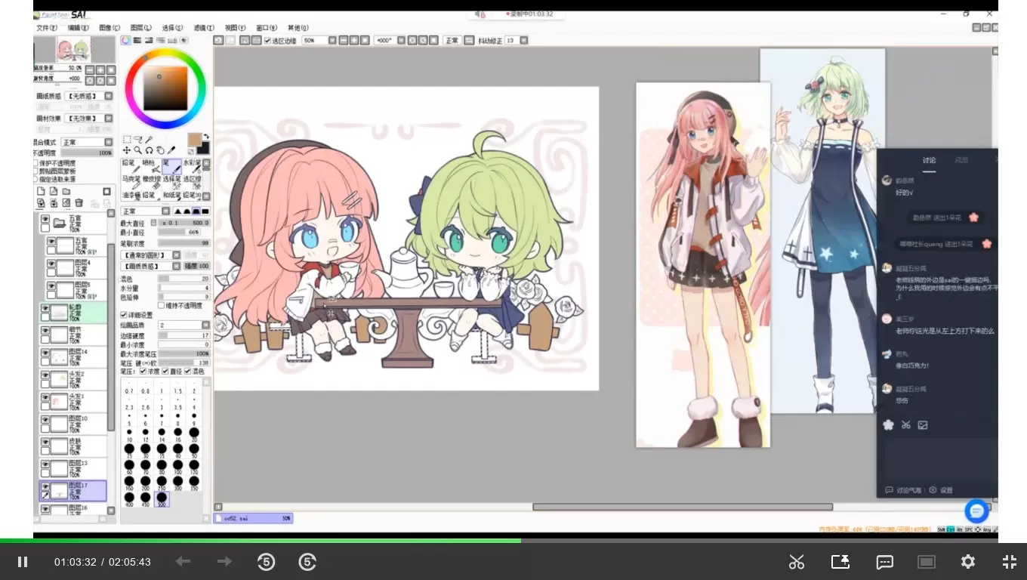Hide the 轮廓 layer via eye icon

(x=45, y=310)
